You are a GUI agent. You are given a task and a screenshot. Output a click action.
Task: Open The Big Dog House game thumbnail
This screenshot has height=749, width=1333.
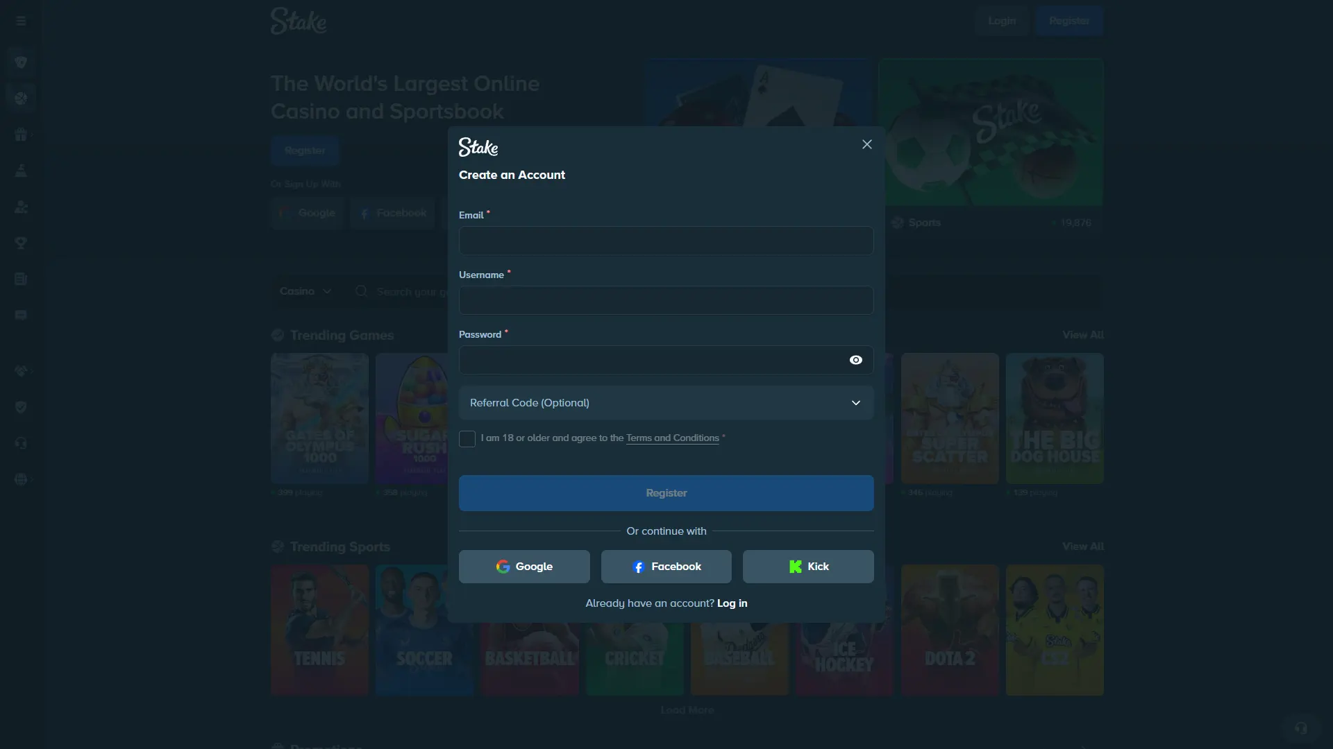tap(1055, 418)
